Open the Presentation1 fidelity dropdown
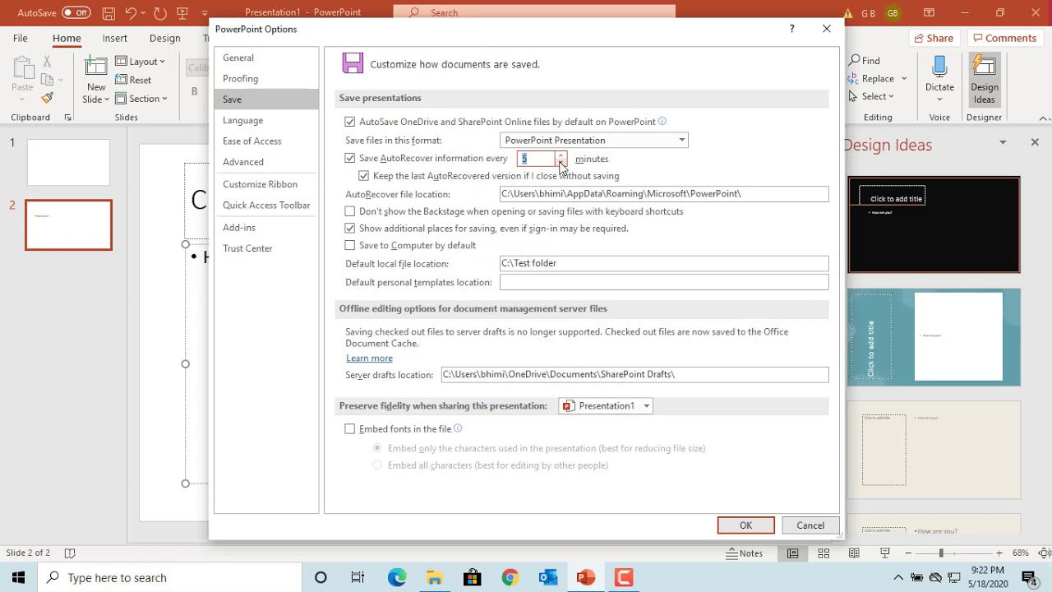The image size is (1052, 592). pos(647,405)
